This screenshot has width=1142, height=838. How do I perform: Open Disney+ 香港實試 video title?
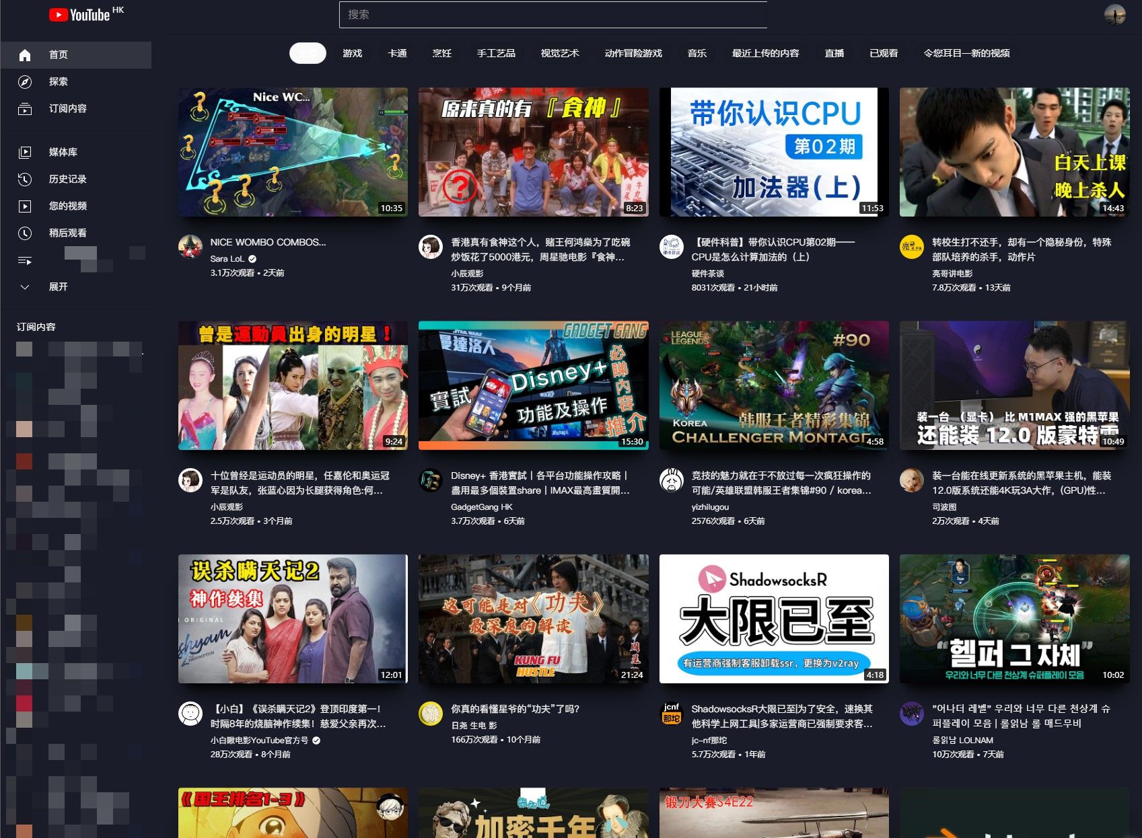point(540,483)
